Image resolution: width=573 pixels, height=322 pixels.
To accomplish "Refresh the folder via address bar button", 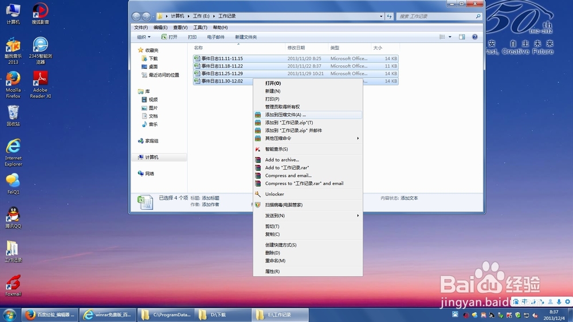I will (x=389, y=16).
